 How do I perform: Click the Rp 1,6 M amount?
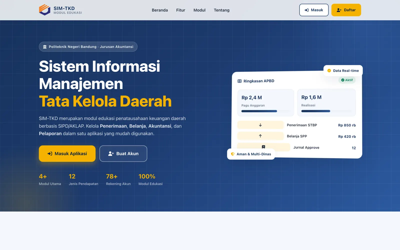pyautogui.click(x=311, y=97)
